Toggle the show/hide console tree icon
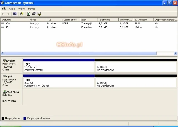 (15, 14)
